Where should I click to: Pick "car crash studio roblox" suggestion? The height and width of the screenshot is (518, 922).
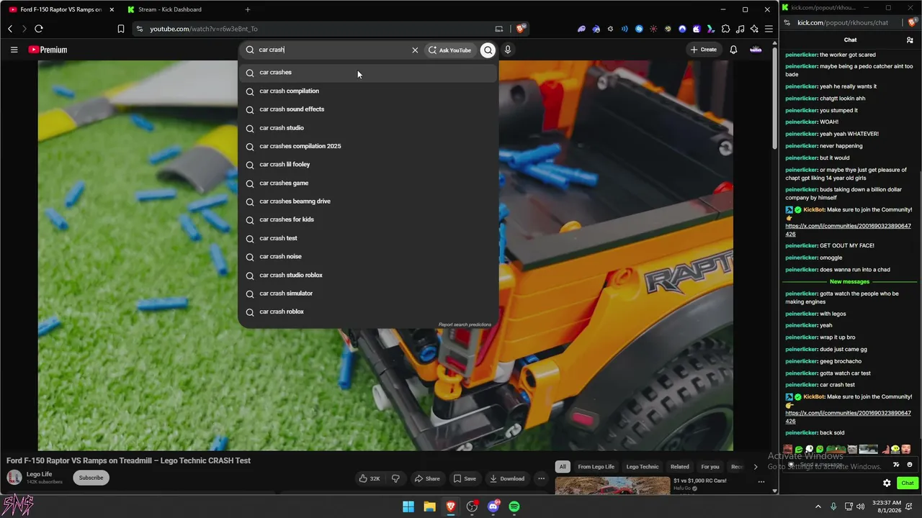pos(368,275)
